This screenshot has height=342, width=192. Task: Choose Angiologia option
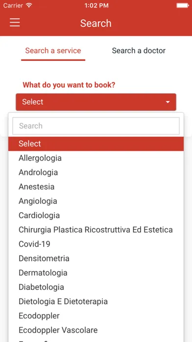[96, 201]
